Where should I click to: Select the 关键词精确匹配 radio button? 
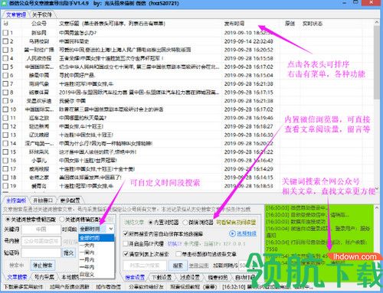click(62, 220)
